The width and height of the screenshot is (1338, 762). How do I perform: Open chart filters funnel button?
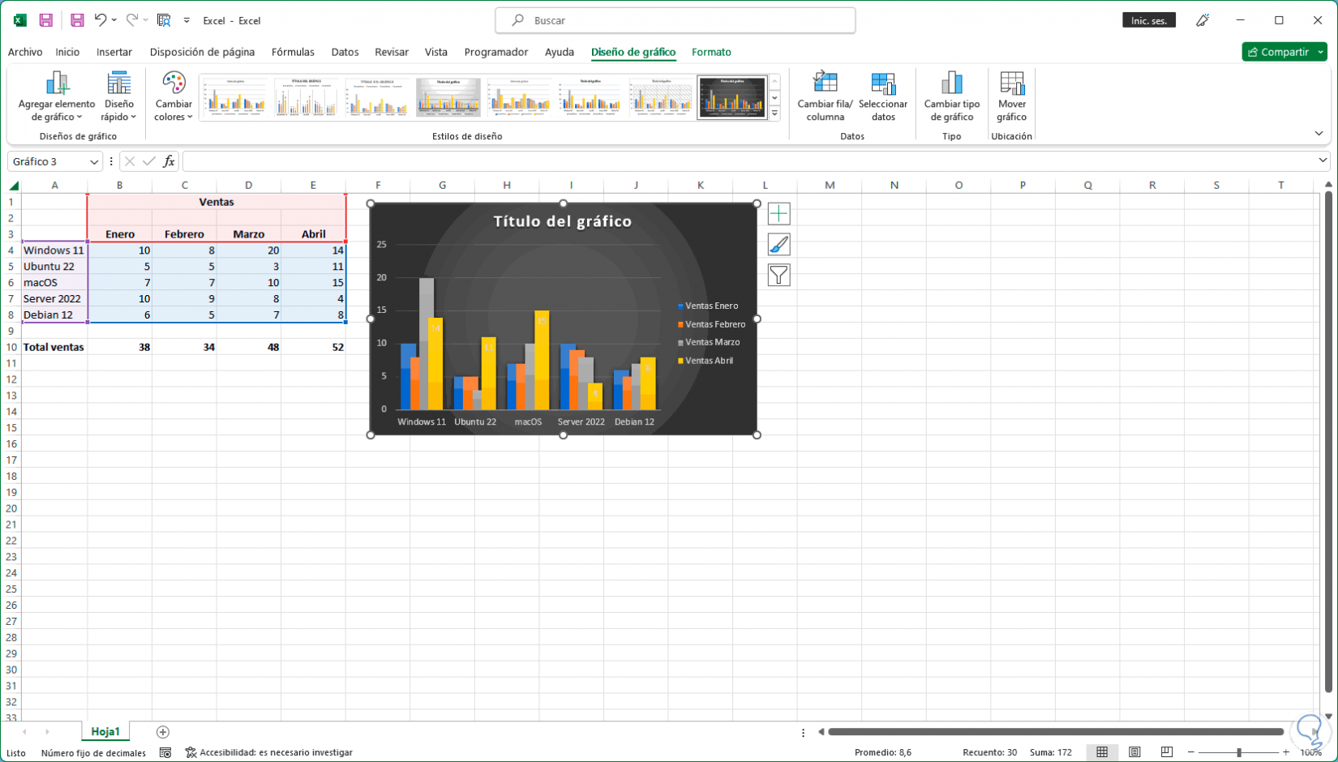pos(778,276)
